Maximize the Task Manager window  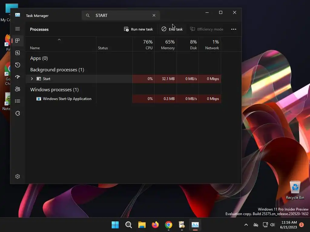pyautogui.click(x=221, y=12)
